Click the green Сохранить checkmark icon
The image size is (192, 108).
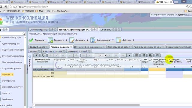(31, 40)
